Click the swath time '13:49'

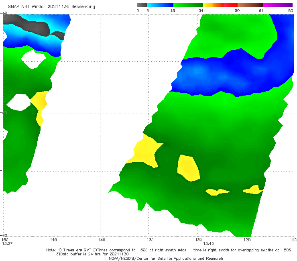208,244
